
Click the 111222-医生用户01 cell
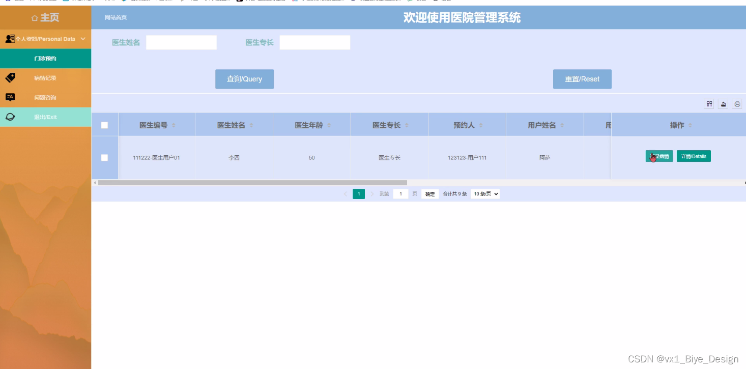click(156, 158)
